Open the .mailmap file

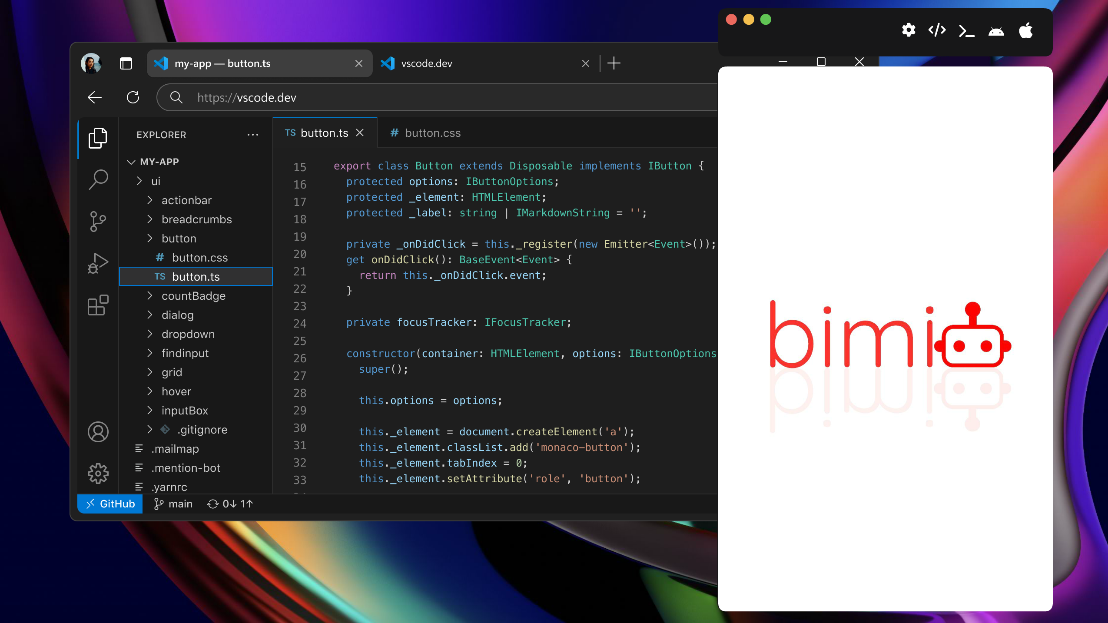click(x=196, y=449)
